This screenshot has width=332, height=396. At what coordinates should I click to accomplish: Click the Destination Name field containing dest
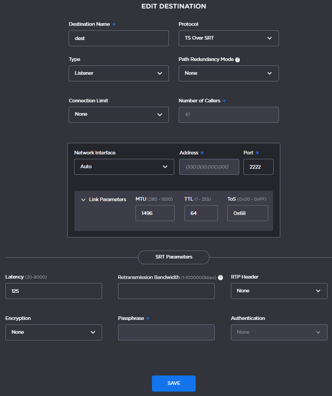point(119,38)
